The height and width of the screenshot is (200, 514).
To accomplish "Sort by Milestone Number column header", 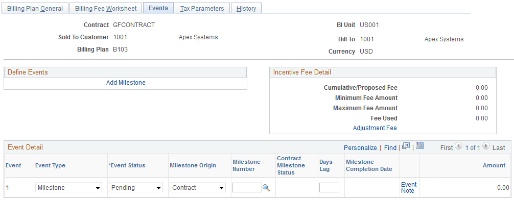I will [246, 165].
